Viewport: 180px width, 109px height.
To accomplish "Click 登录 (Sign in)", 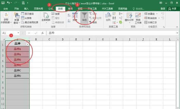I will pyautogui.click(x=163, y=9).
